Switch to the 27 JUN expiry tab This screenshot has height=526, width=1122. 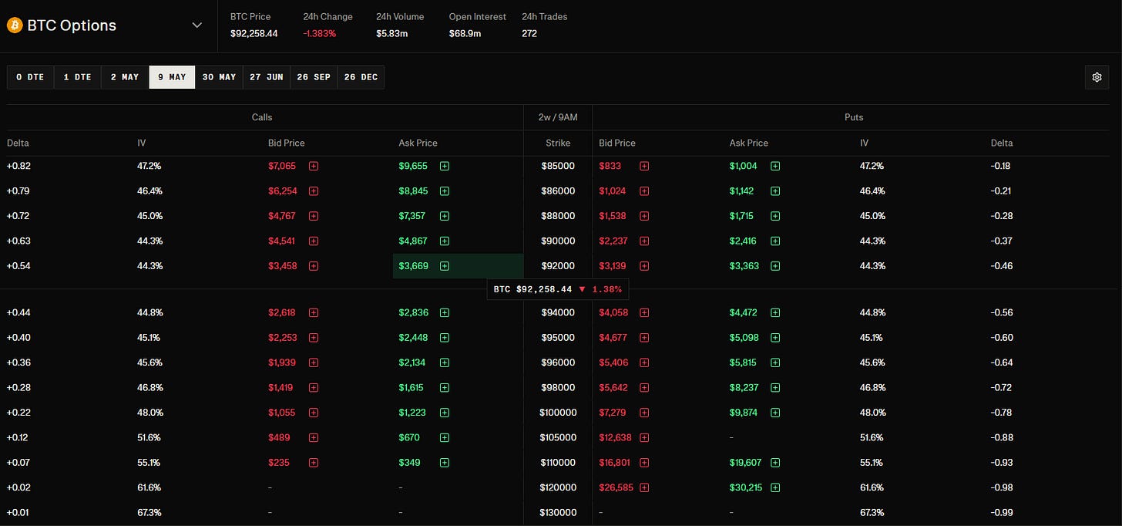coord(267,77)
